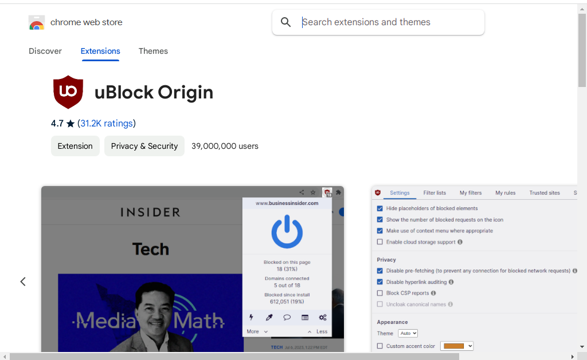Open the Trusted sites tab
This screenshot has width=587, height=360.
click(545, 193)
